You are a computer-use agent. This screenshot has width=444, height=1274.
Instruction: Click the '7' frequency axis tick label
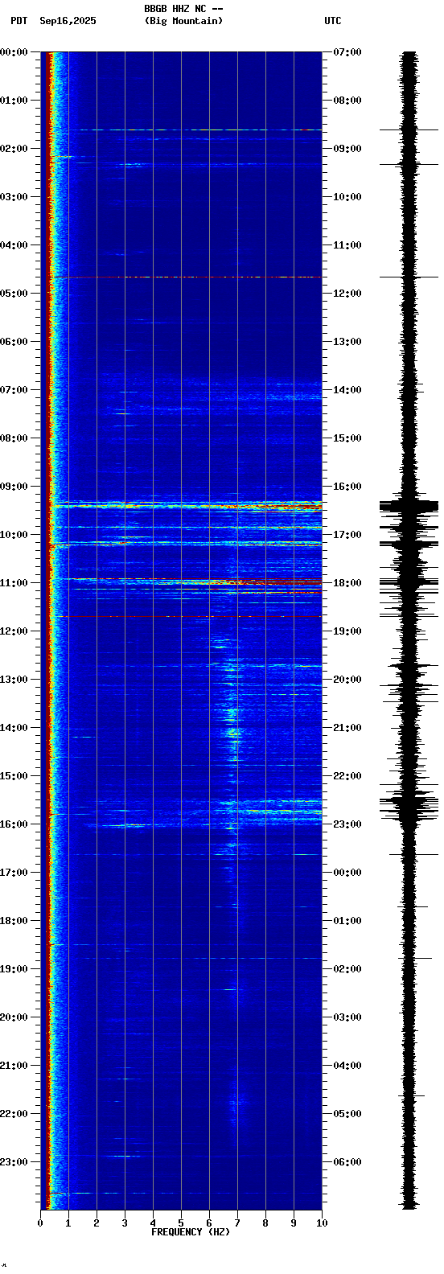237,1223
